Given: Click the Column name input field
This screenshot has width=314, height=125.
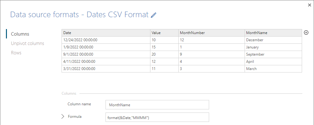Looking at the screenshot, I should click(x=157, y=105).
